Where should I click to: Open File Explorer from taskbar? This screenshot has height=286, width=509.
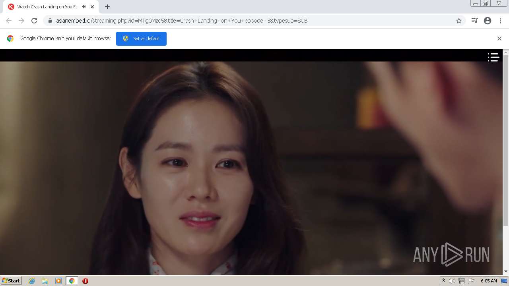point(45,281)
